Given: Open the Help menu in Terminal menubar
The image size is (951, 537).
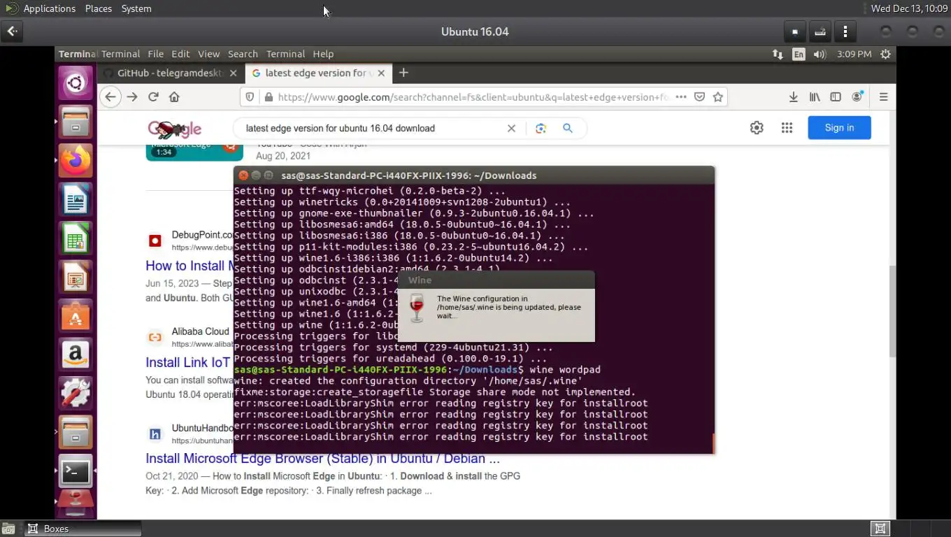Looking at the screenshot, I should coord(323,54).
